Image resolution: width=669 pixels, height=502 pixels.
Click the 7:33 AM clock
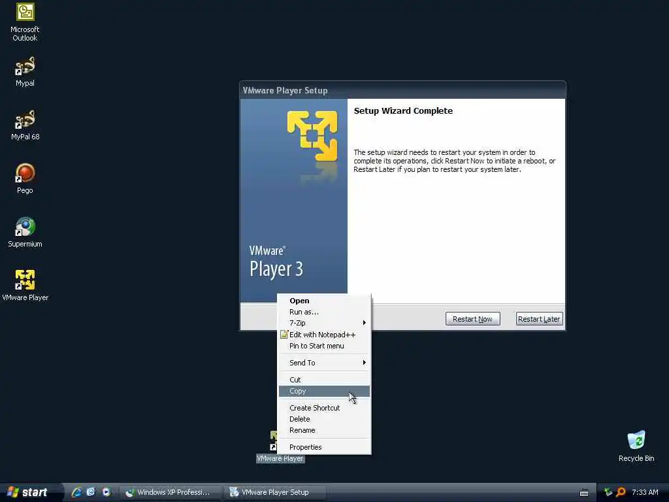645,492
